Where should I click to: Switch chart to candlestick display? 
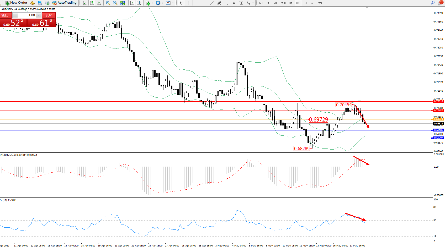click(x=92, y=3)
